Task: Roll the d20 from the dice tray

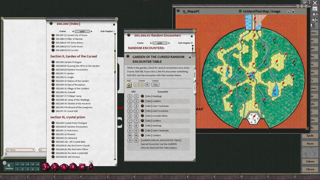Action: coord(46,166)
